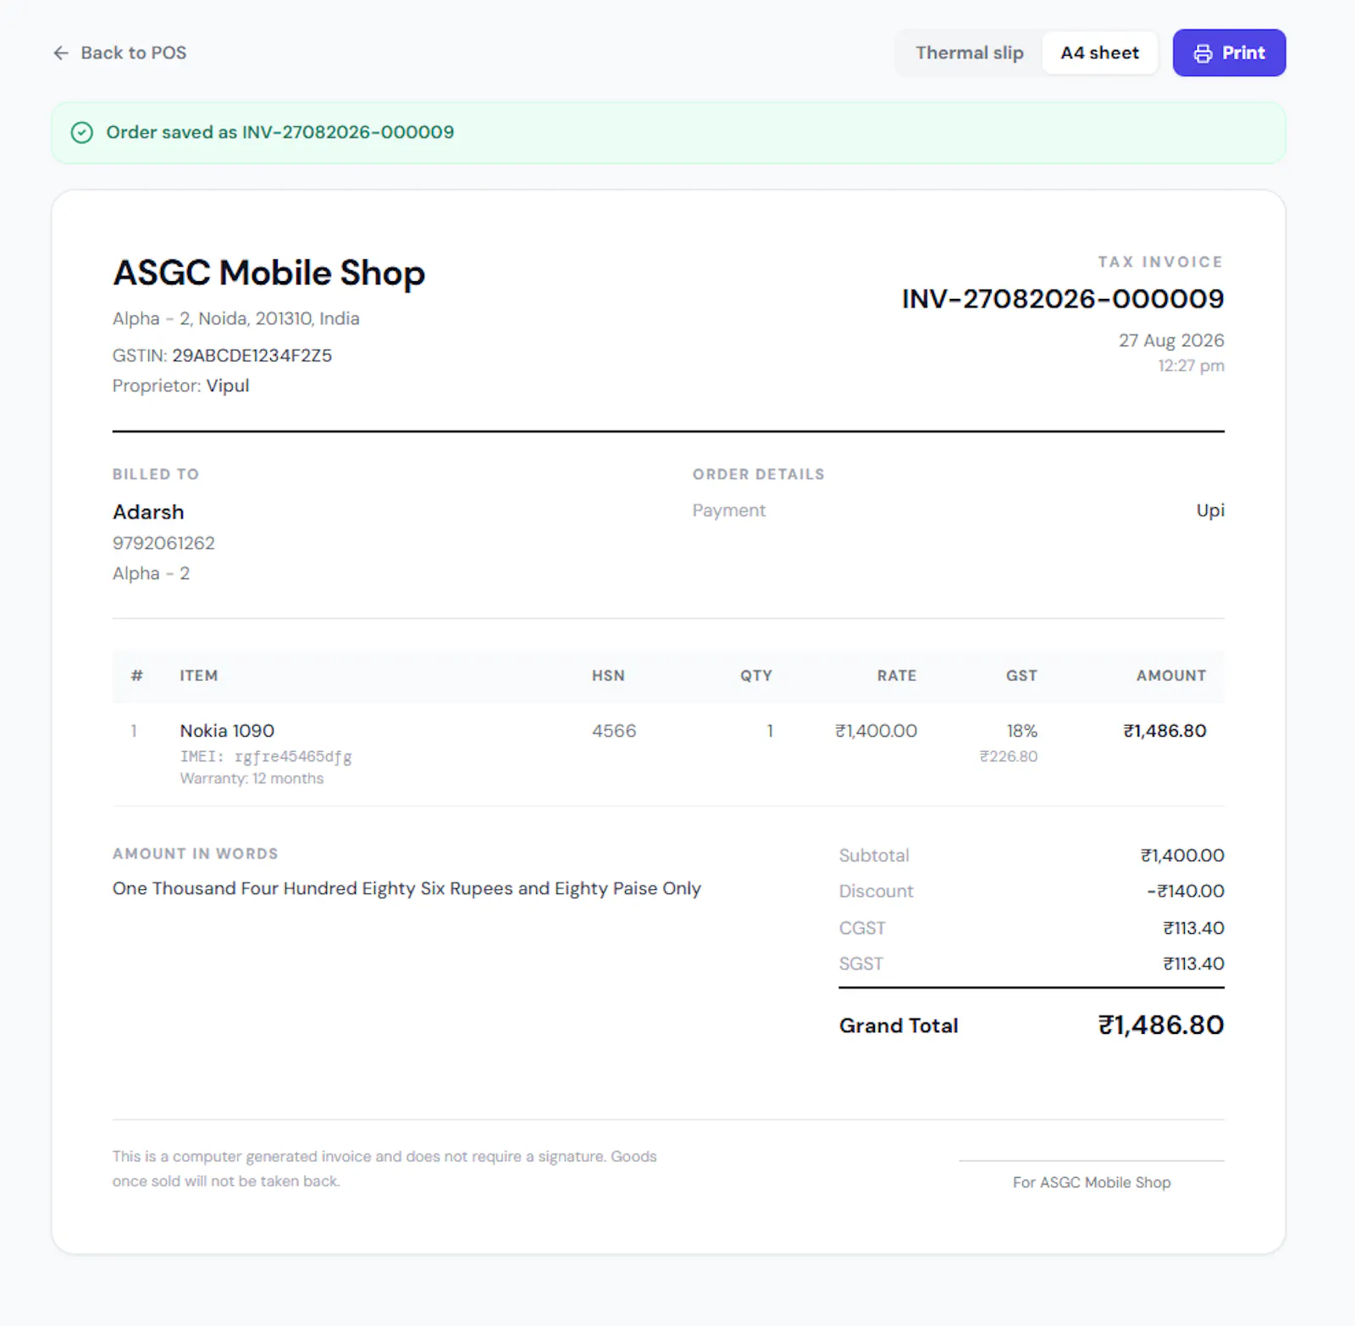Select customer name Adarsh
This screenshot has width=1355, height=1326.
click(x=148, y=511)
